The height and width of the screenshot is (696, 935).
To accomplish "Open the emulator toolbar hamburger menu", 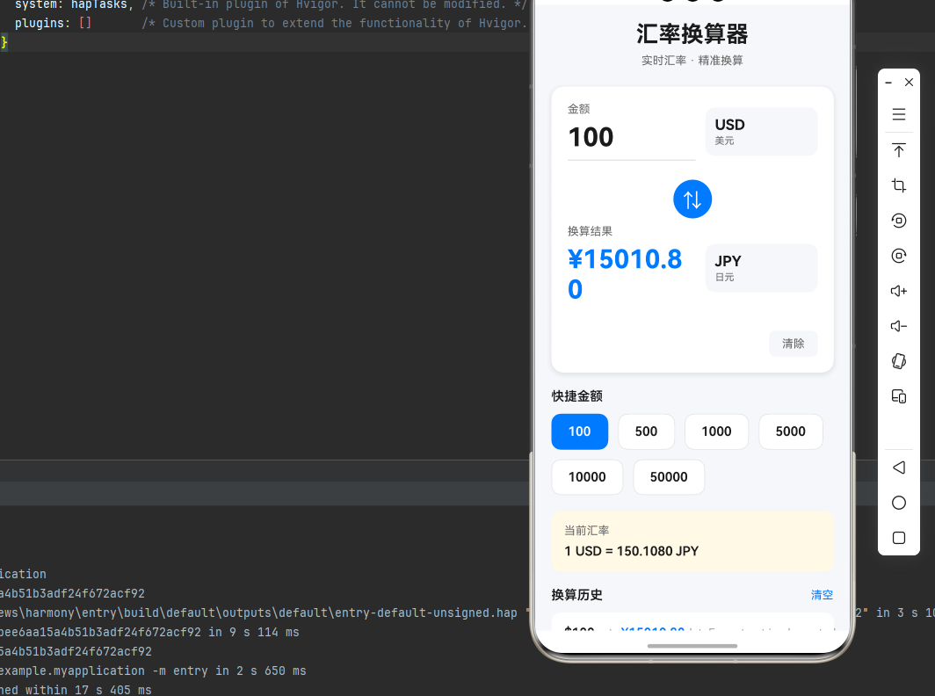I will (899, 114).
